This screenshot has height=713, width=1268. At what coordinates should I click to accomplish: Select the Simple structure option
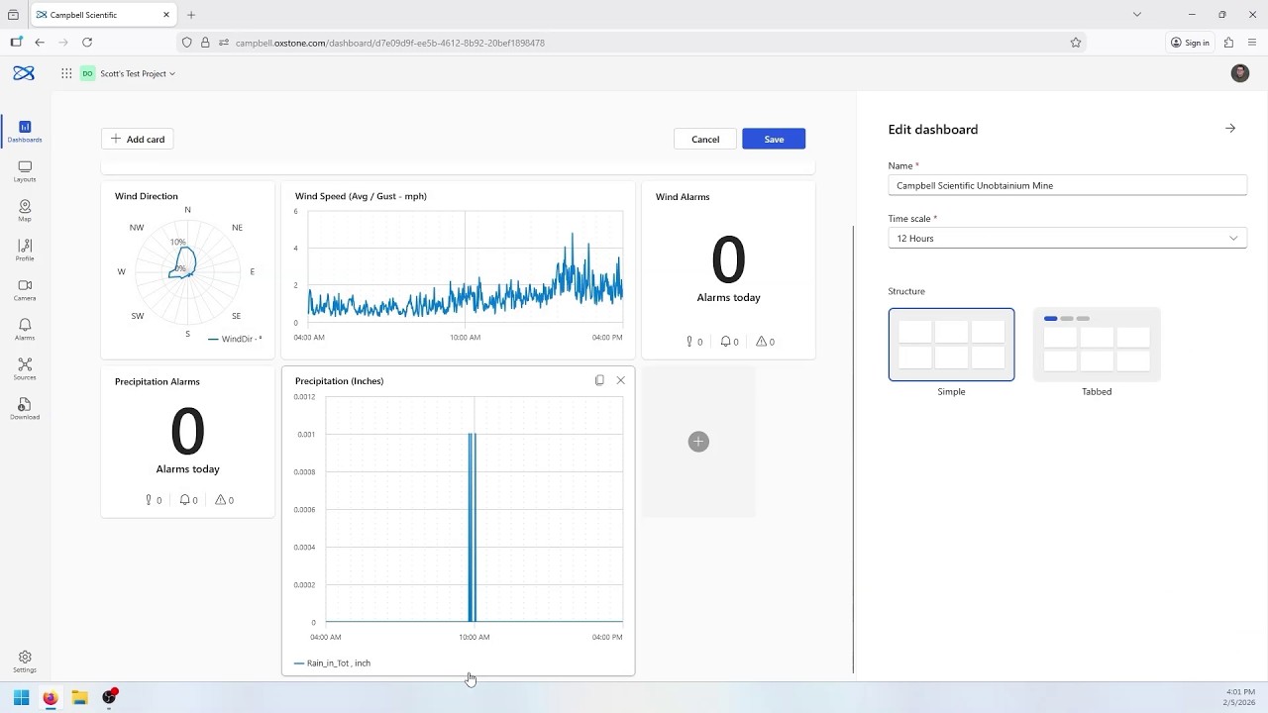tap(951, 345)
